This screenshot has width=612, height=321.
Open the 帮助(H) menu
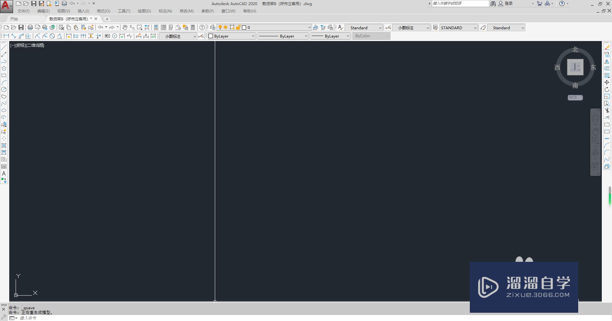[250, 11]
